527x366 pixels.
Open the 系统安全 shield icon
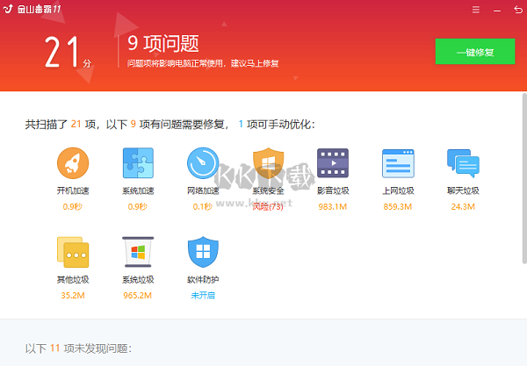268,163
